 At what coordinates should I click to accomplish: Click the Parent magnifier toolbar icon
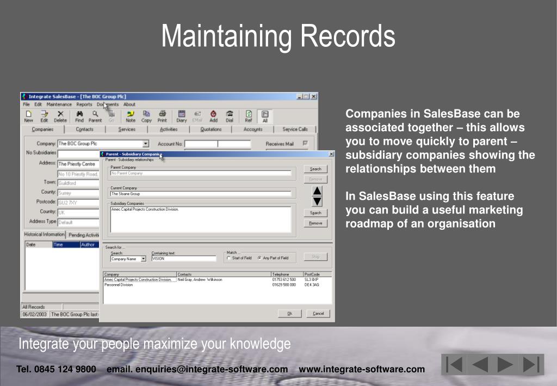pos(95,116)
